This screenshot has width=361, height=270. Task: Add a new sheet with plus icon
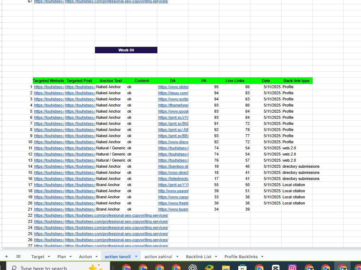pyautogui.click(x=6, y=256)
